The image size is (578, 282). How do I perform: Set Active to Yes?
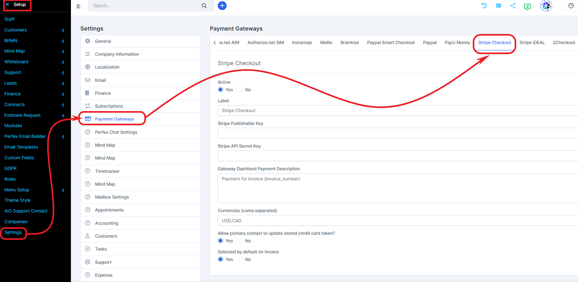point(221,90)
